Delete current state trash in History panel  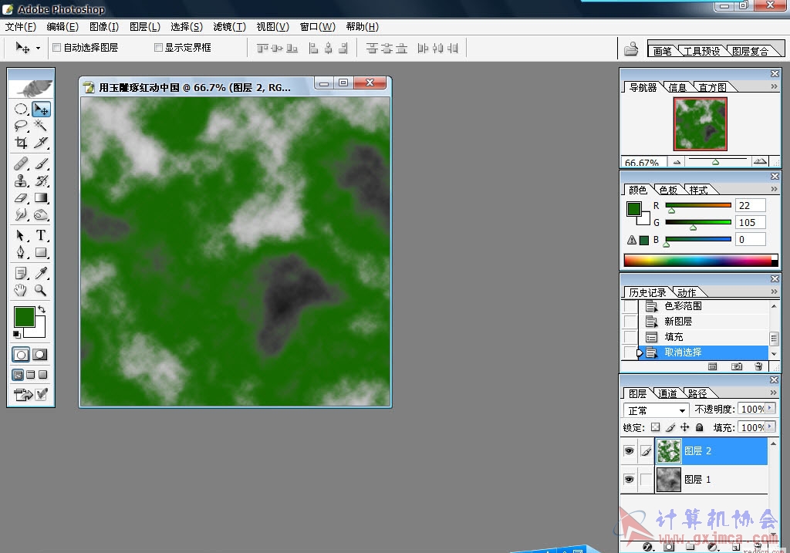[x=758, y=366]
